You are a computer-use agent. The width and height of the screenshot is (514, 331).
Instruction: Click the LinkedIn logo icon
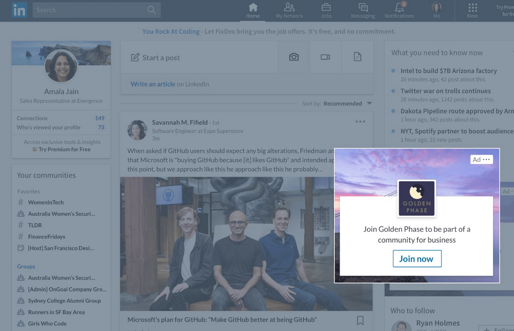(x=19, y=10)
